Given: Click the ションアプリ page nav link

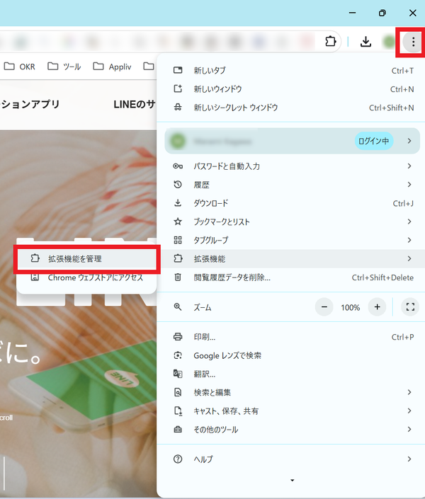Looking at the screenshot, I should (30, 104).
